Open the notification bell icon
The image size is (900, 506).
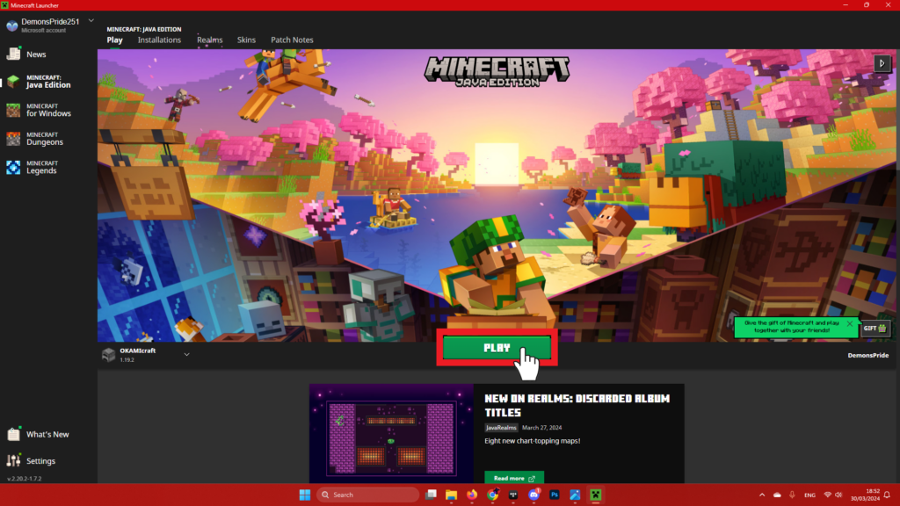click(x=887, y=495)
